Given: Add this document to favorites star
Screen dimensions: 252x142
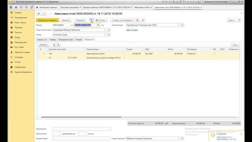Looking at the screenshot, I should (51, 14).
